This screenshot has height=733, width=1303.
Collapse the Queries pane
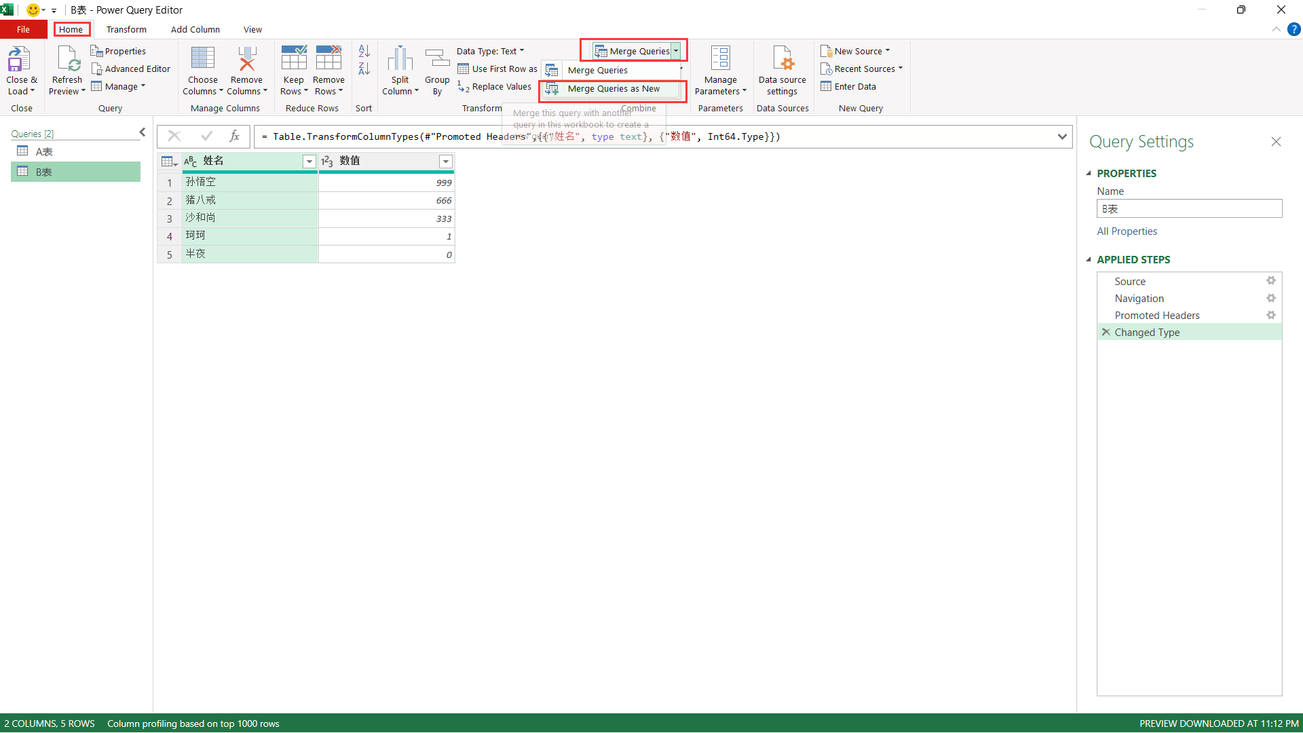[x=142, y=132]
